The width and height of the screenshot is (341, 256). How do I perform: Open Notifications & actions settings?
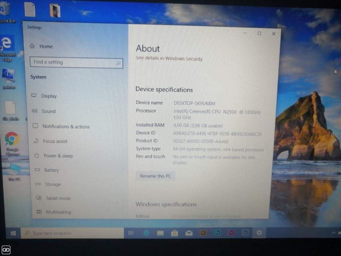(x=35, y=126)
